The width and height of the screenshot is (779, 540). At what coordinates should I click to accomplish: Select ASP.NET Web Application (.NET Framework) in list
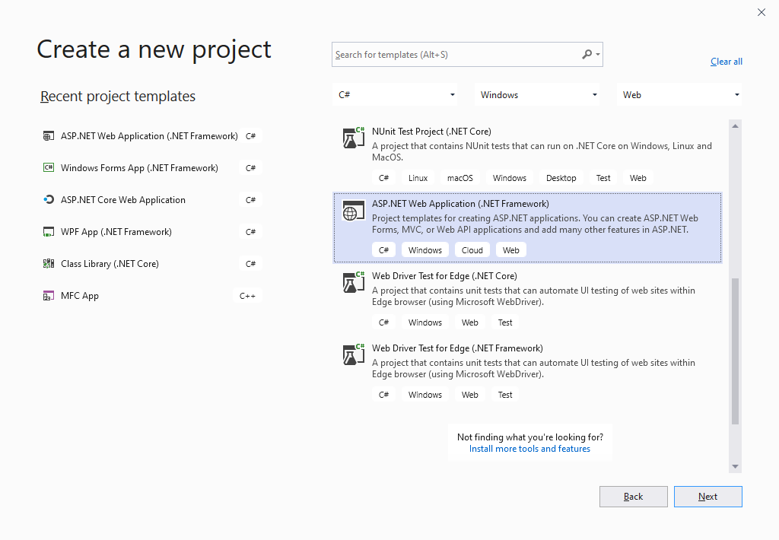[x=528, y=227]
